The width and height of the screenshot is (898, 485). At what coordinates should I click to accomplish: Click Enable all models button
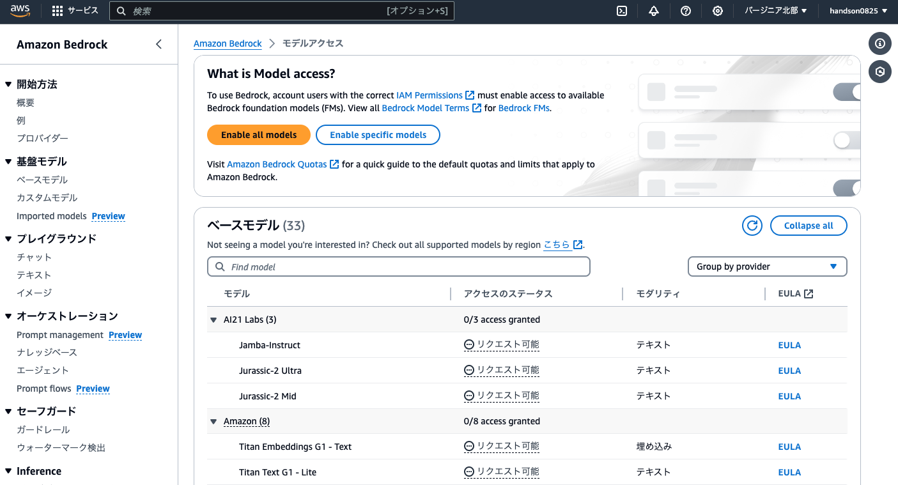click(x=259, y=135)
